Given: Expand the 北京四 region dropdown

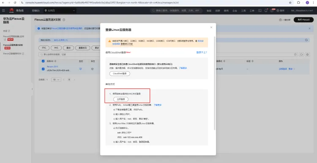Looking at the screenshot, I should [60, 11].
